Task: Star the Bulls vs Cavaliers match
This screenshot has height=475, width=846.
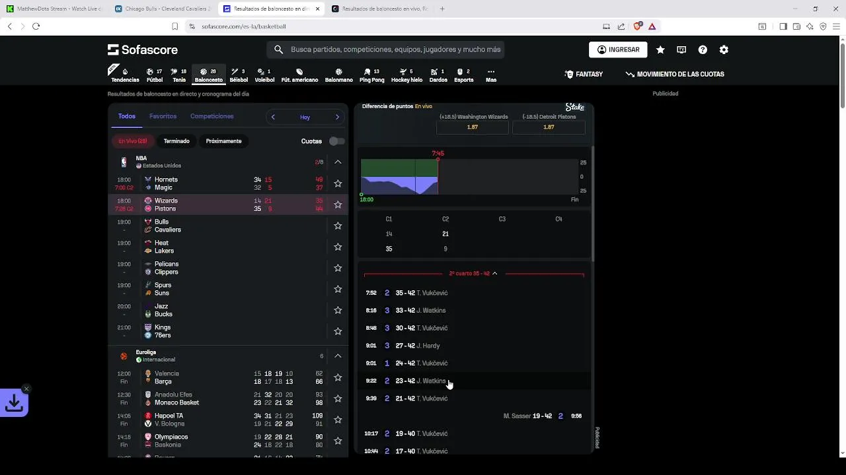Action: click(x=338, y=226)
